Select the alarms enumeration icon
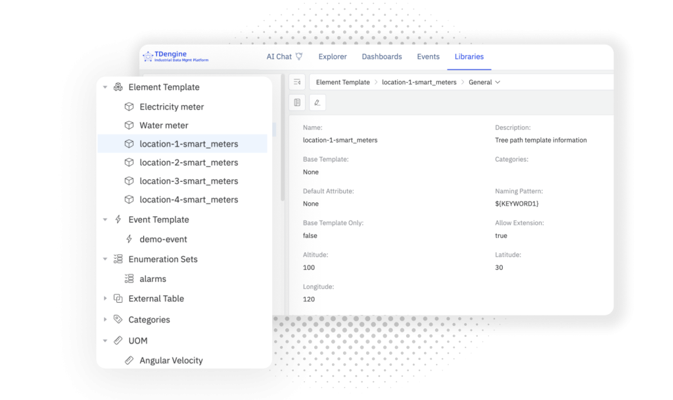Viewport: 673px width, 400px height. 129,278
